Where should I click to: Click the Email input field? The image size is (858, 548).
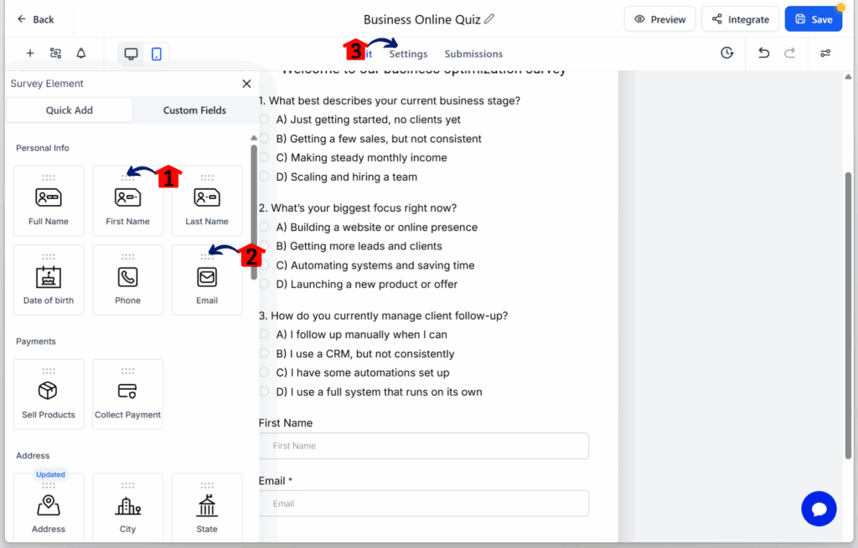pyautogui.click(x=424, y=504)
